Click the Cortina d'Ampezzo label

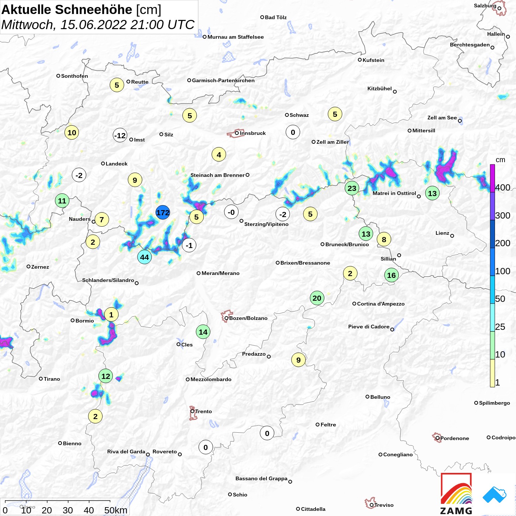coord(381,304)
